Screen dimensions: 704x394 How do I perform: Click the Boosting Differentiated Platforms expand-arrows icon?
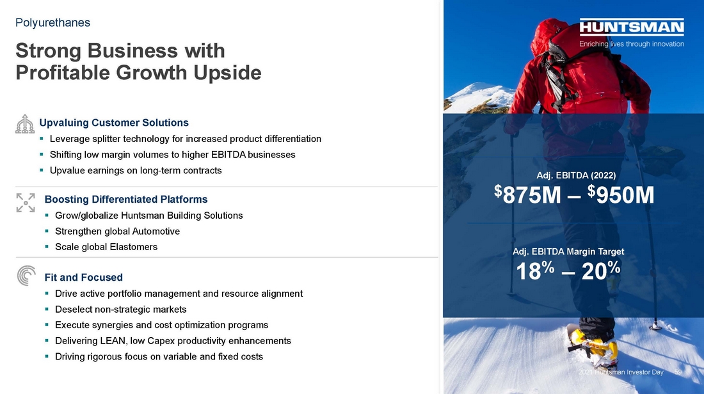(x=26, y=203)
